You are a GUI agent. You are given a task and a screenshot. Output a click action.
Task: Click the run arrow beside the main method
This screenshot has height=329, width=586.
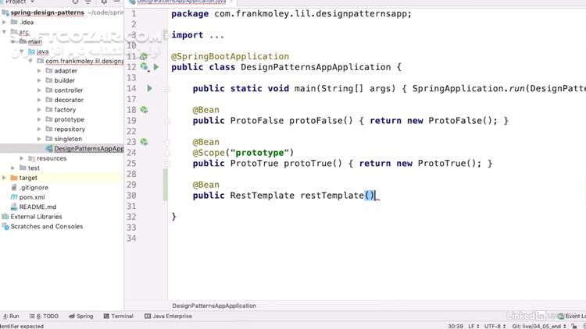tap(149, 88)
